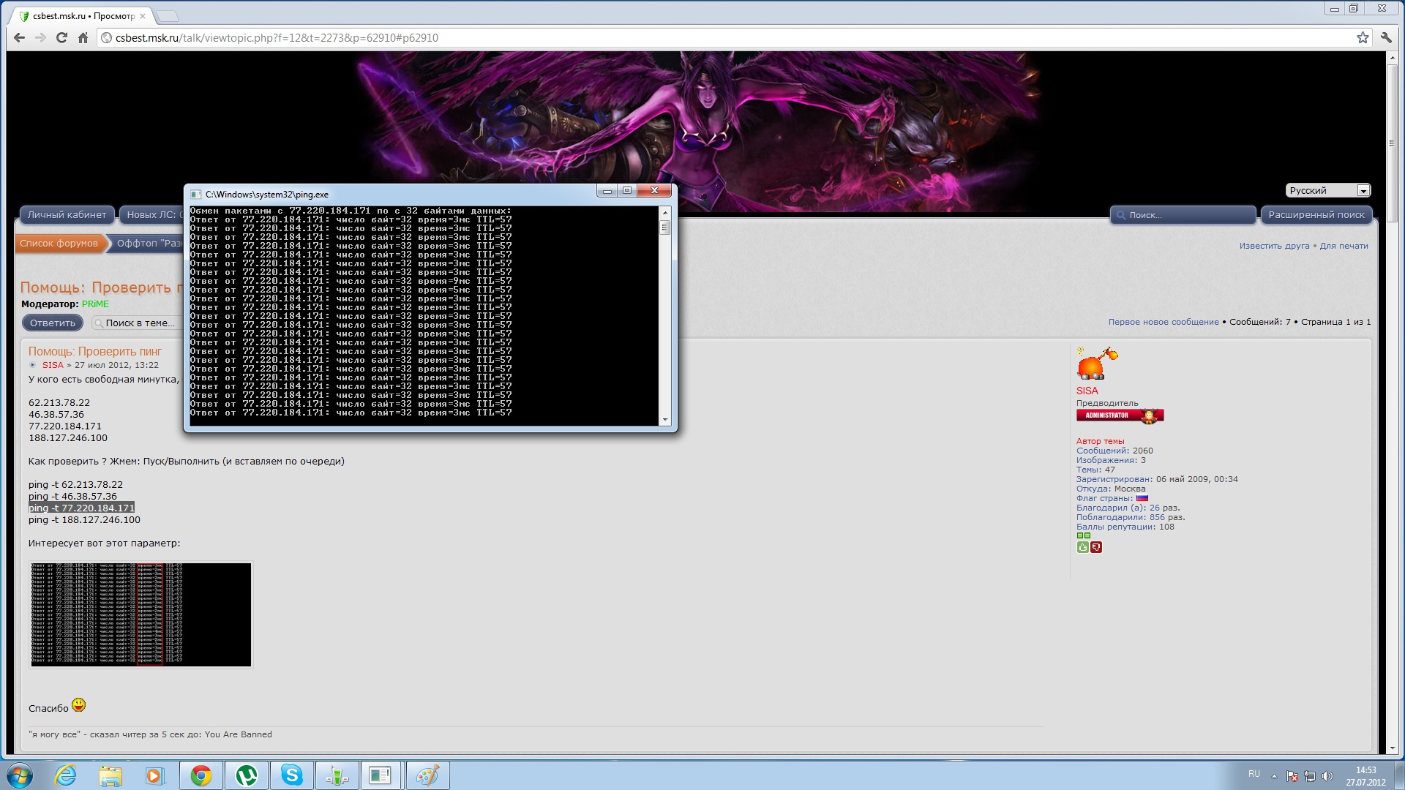
Task: Show hidden system tray icons
Action: click(x=1274, y=776)
